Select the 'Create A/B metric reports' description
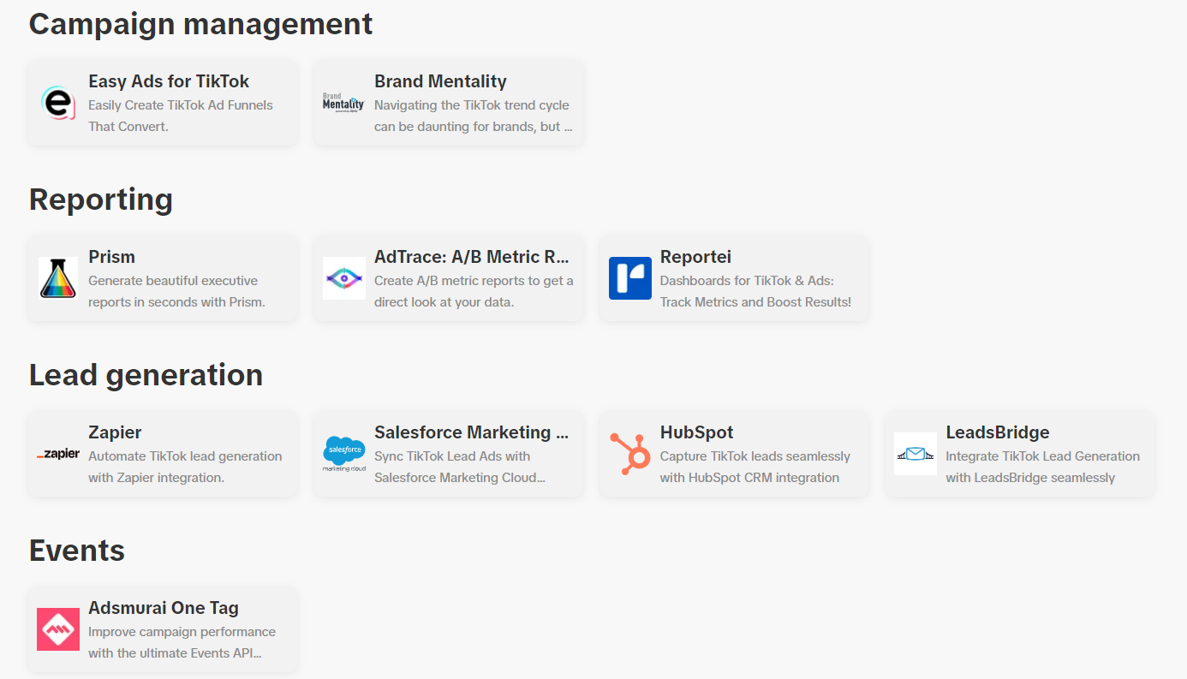This screenshot has height=679, width=1187. click(x=474, y=291)
